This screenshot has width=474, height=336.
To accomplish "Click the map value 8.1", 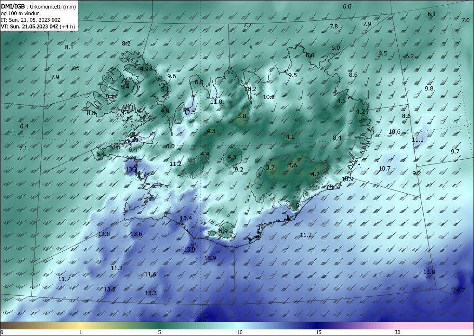I will coord(69,47).
